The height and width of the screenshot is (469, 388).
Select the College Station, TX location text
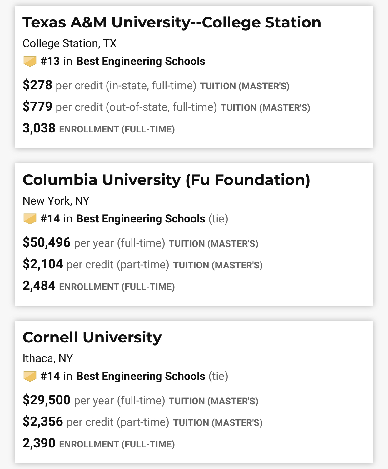click(69, 43)
